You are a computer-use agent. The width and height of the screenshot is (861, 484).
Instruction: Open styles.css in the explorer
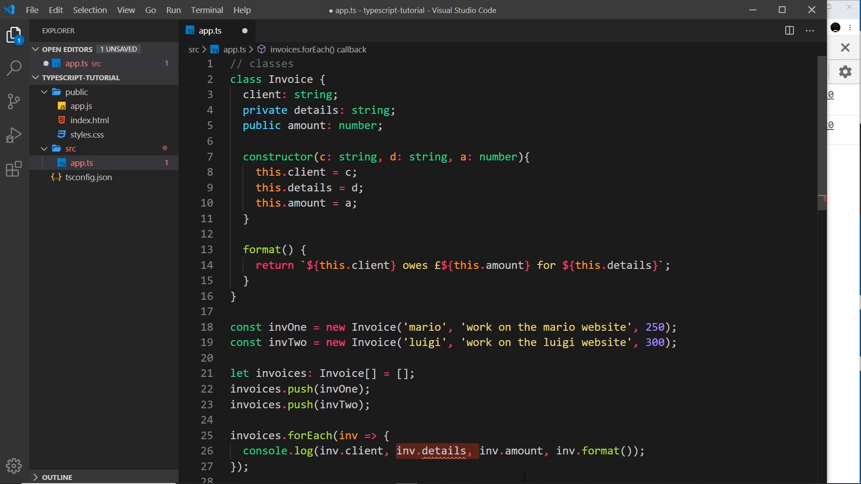pyautogui.click(x=87, y=134)
